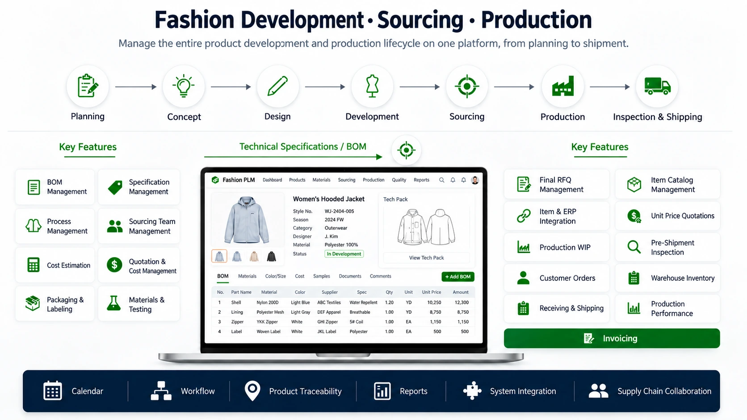Select the Materials & Testing flask icon

(114, 304)
